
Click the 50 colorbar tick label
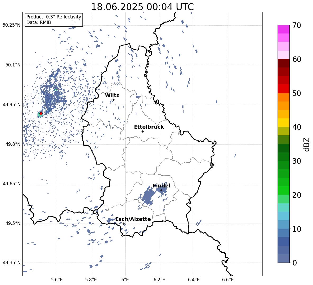point(297,93)
